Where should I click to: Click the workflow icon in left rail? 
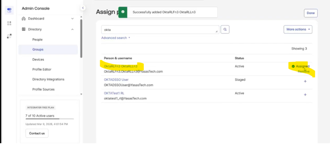pyautogui.click(x=9, y=36)
